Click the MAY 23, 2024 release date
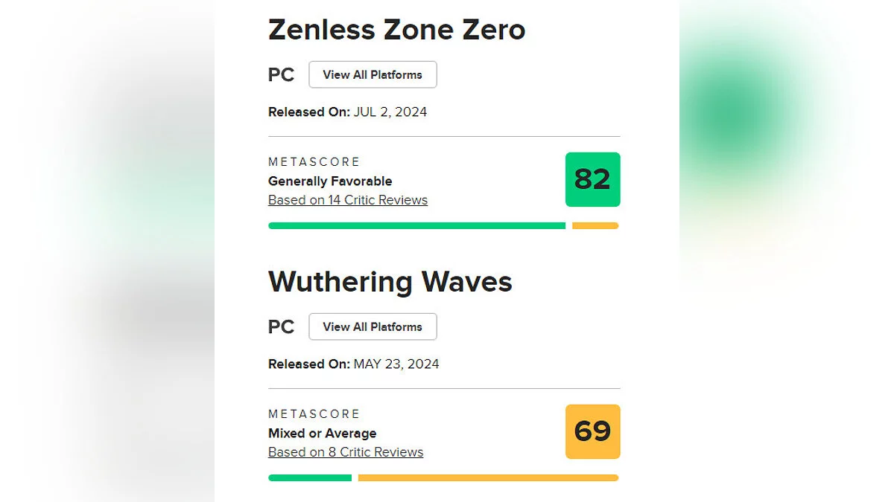The width and height of the screenshot is (894, 502). tap(396, 364)
